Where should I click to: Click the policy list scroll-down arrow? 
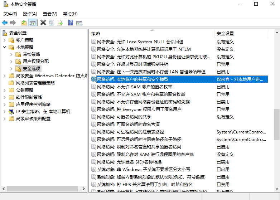tap(277, 189)
